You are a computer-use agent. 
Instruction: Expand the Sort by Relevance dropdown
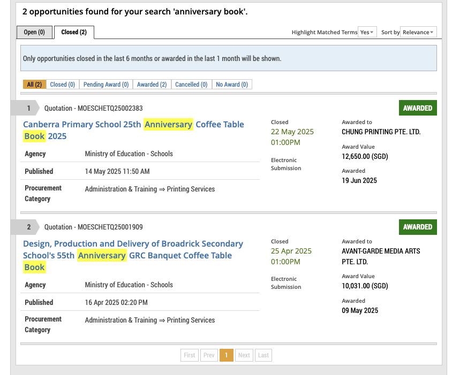point(419,32)
